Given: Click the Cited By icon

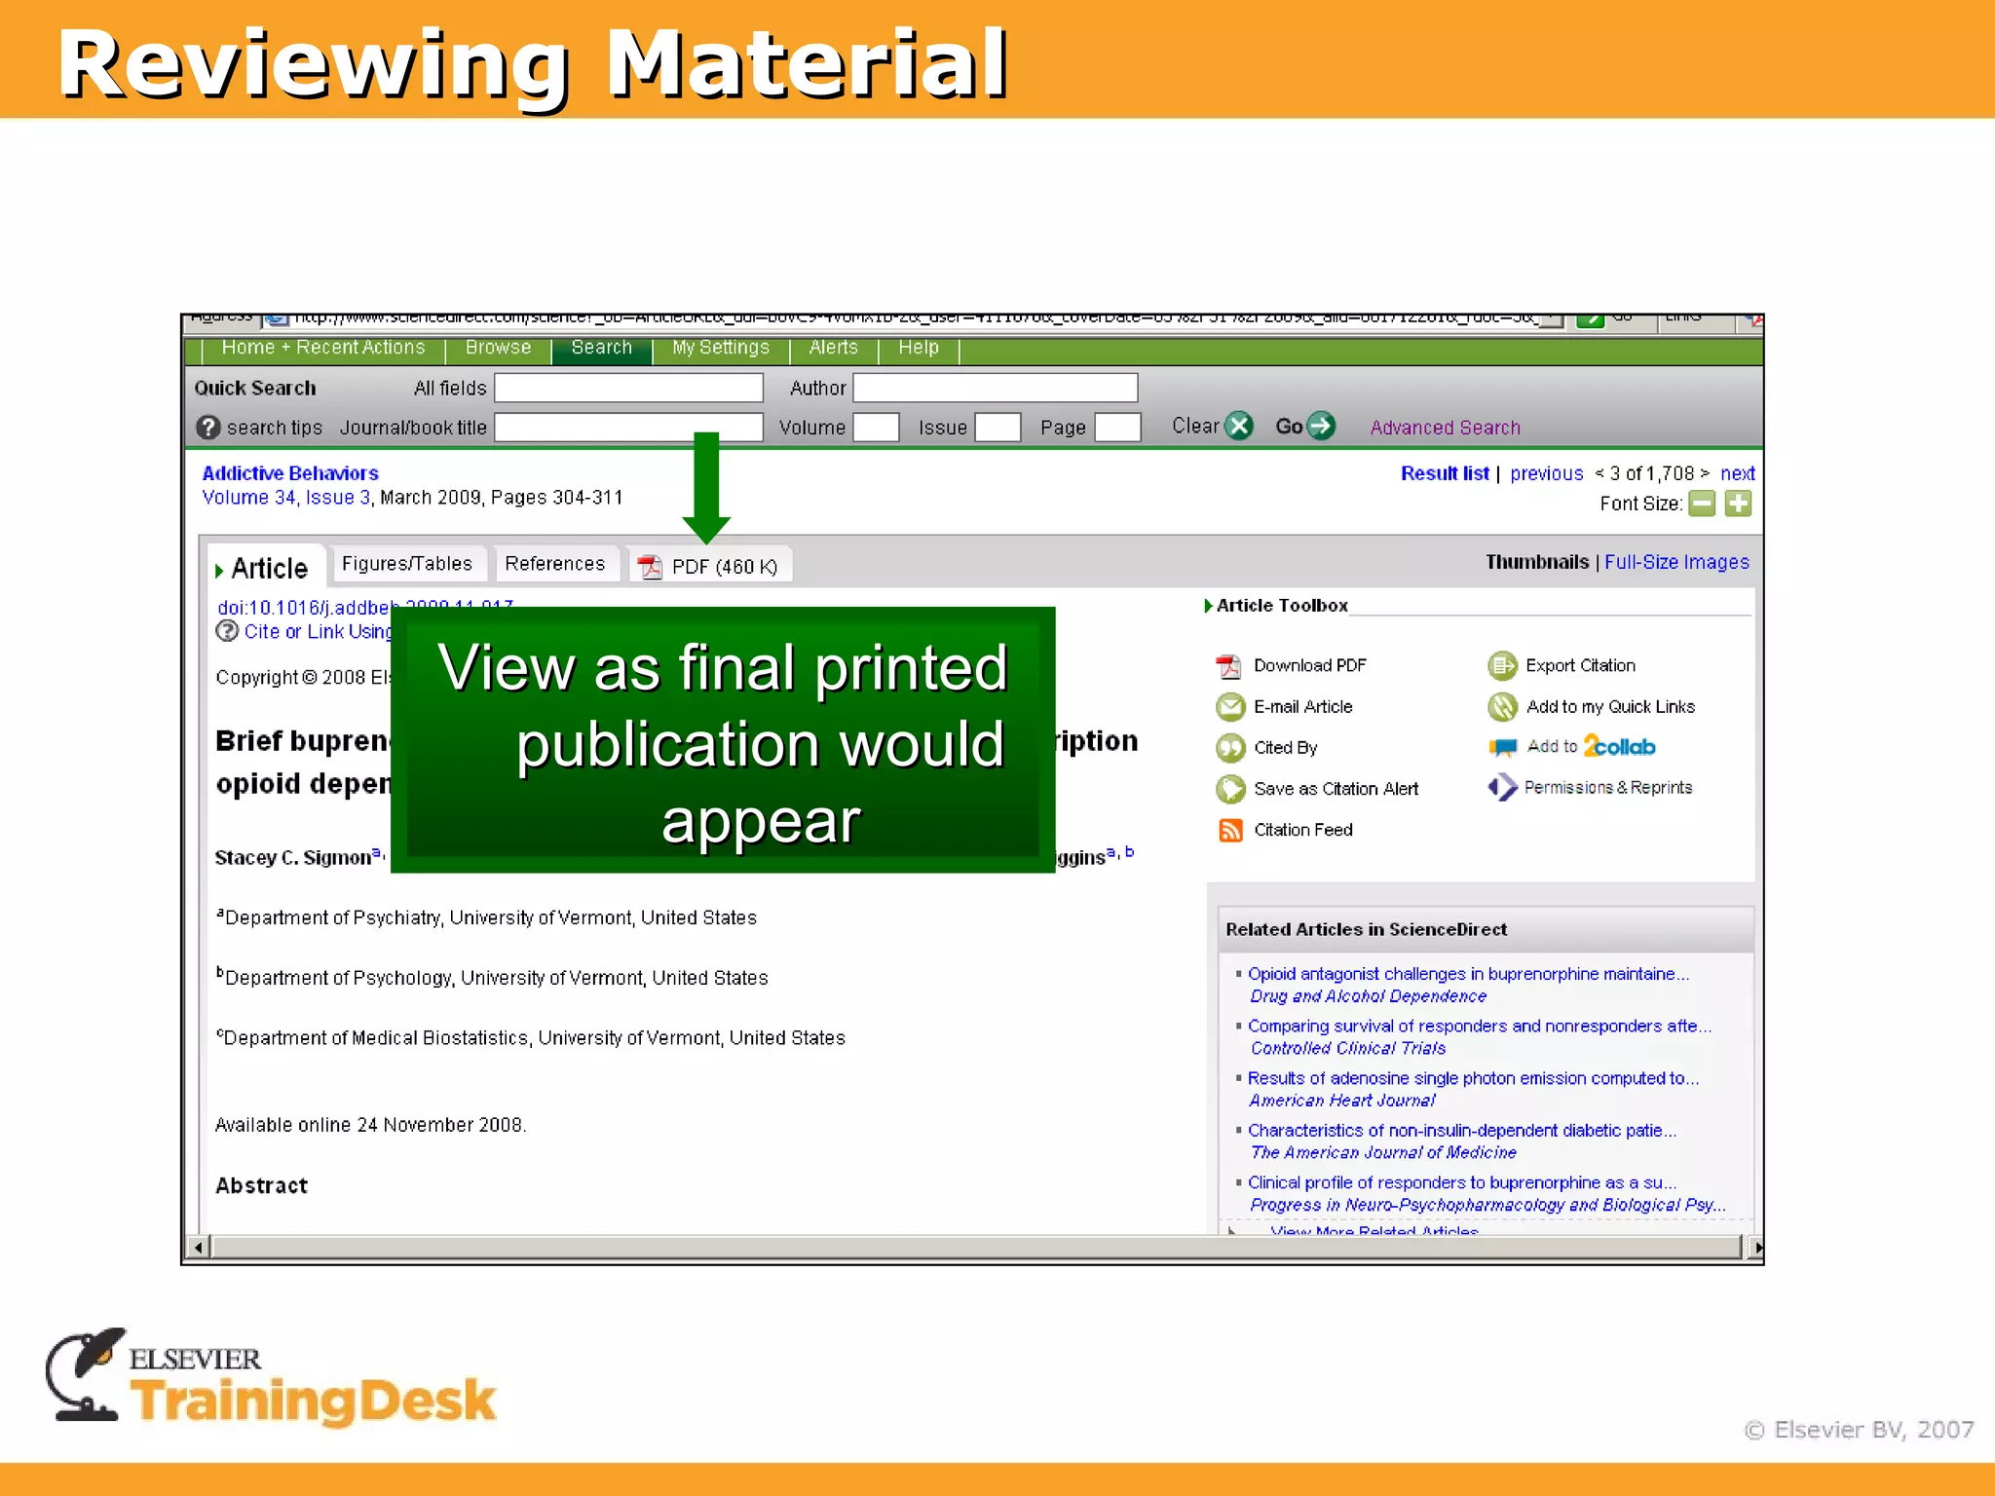Looking at the screenshot, I should pos(1230,748).
